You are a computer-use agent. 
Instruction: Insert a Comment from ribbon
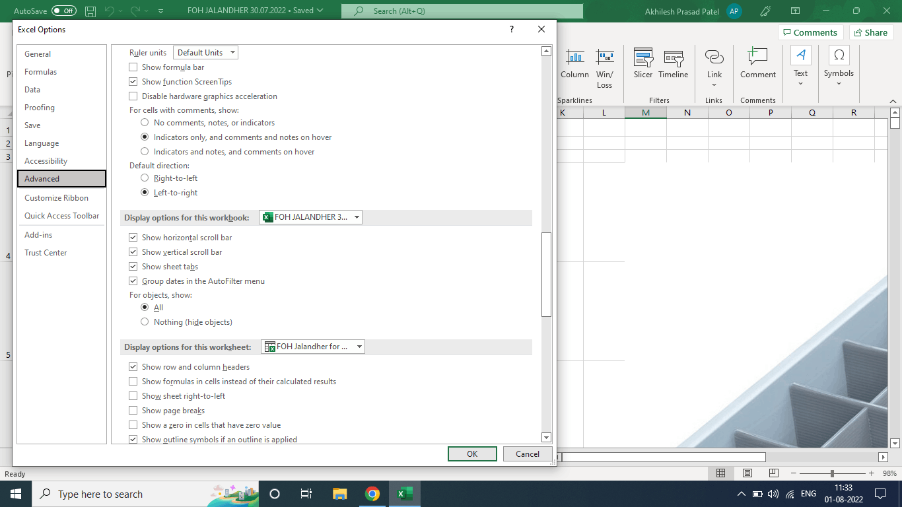(x=758, y=65)
